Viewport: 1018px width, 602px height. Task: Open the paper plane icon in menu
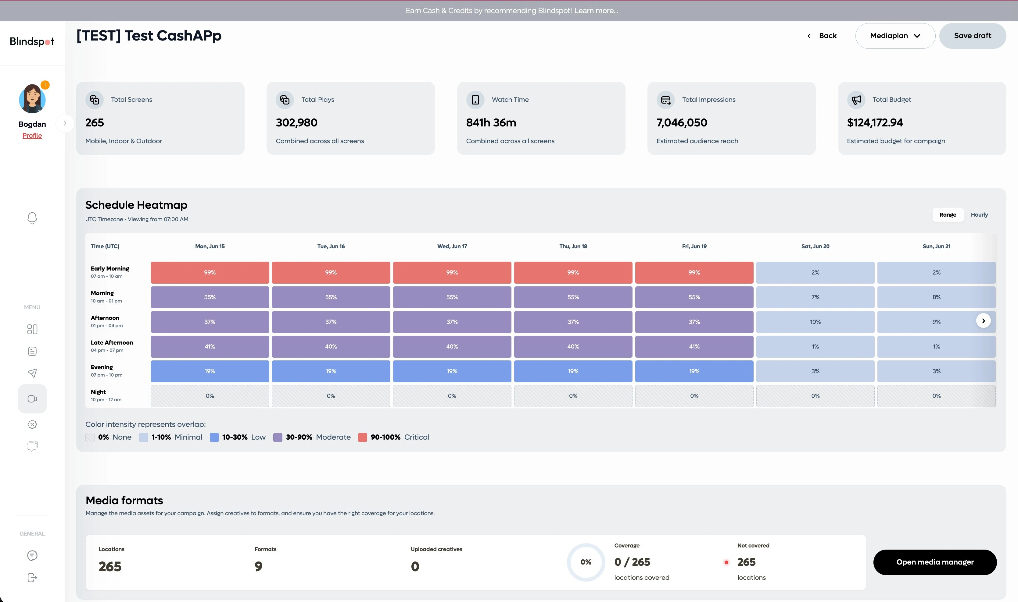coord(32,373)
